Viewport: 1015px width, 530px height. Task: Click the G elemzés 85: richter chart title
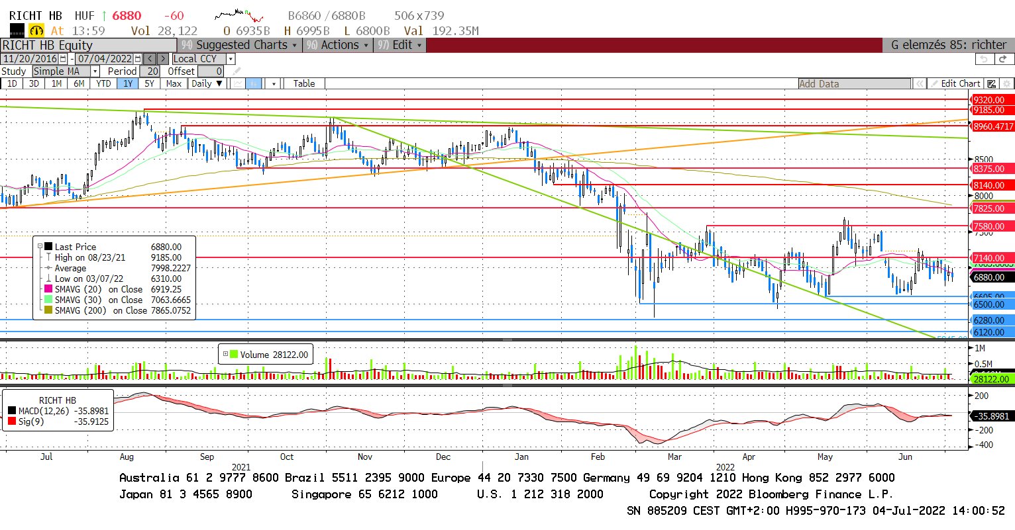(x=949, y=45)
